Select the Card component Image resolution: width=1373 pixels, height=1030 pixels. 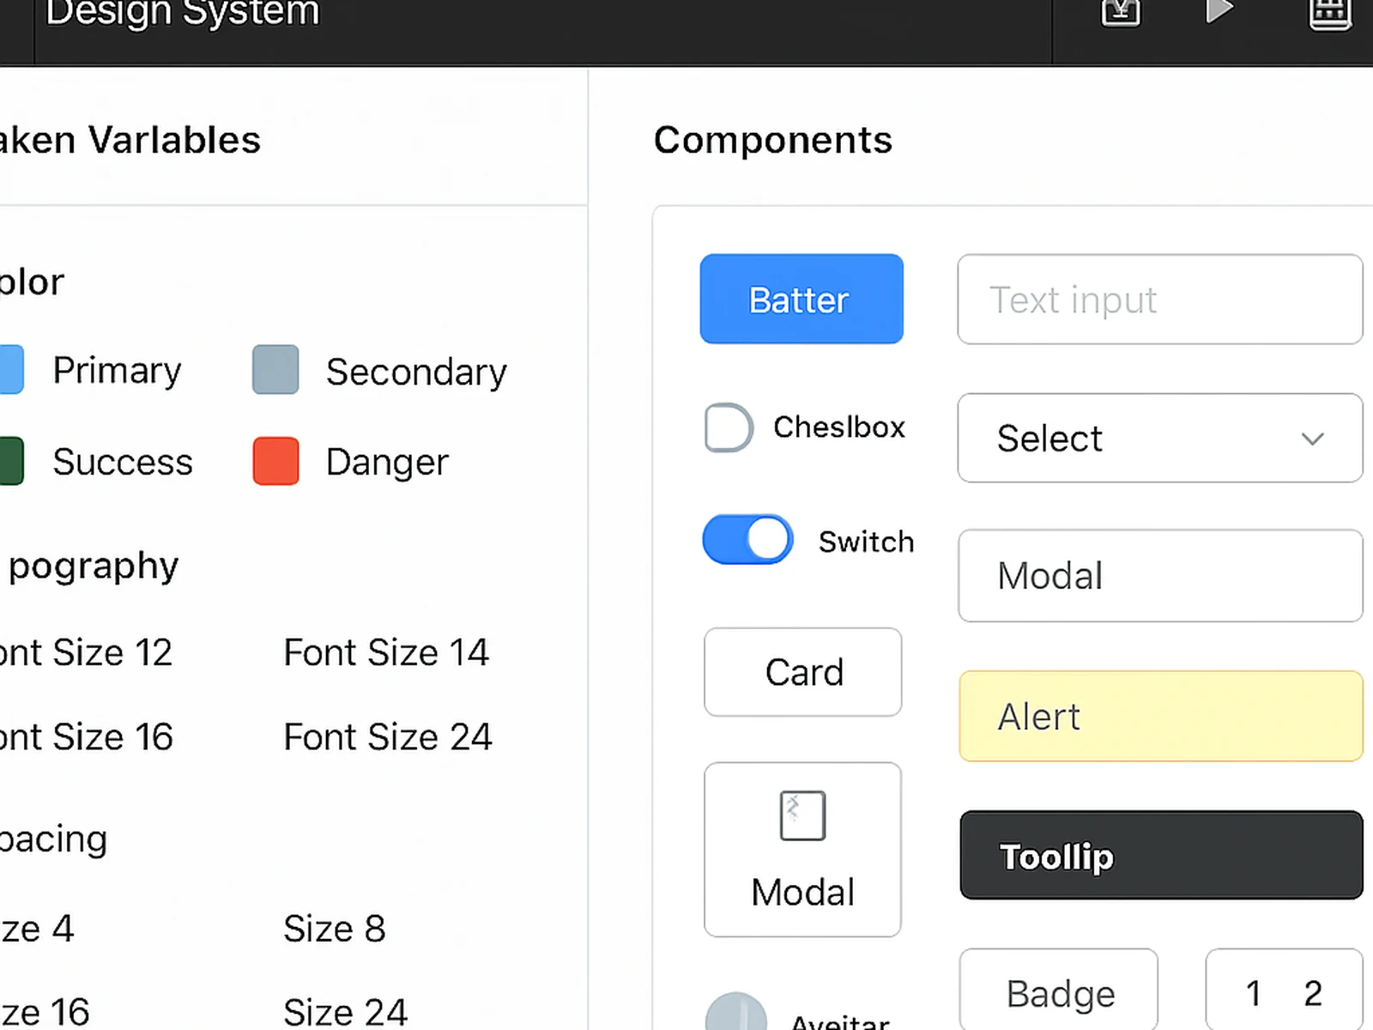tap(802, 672)
